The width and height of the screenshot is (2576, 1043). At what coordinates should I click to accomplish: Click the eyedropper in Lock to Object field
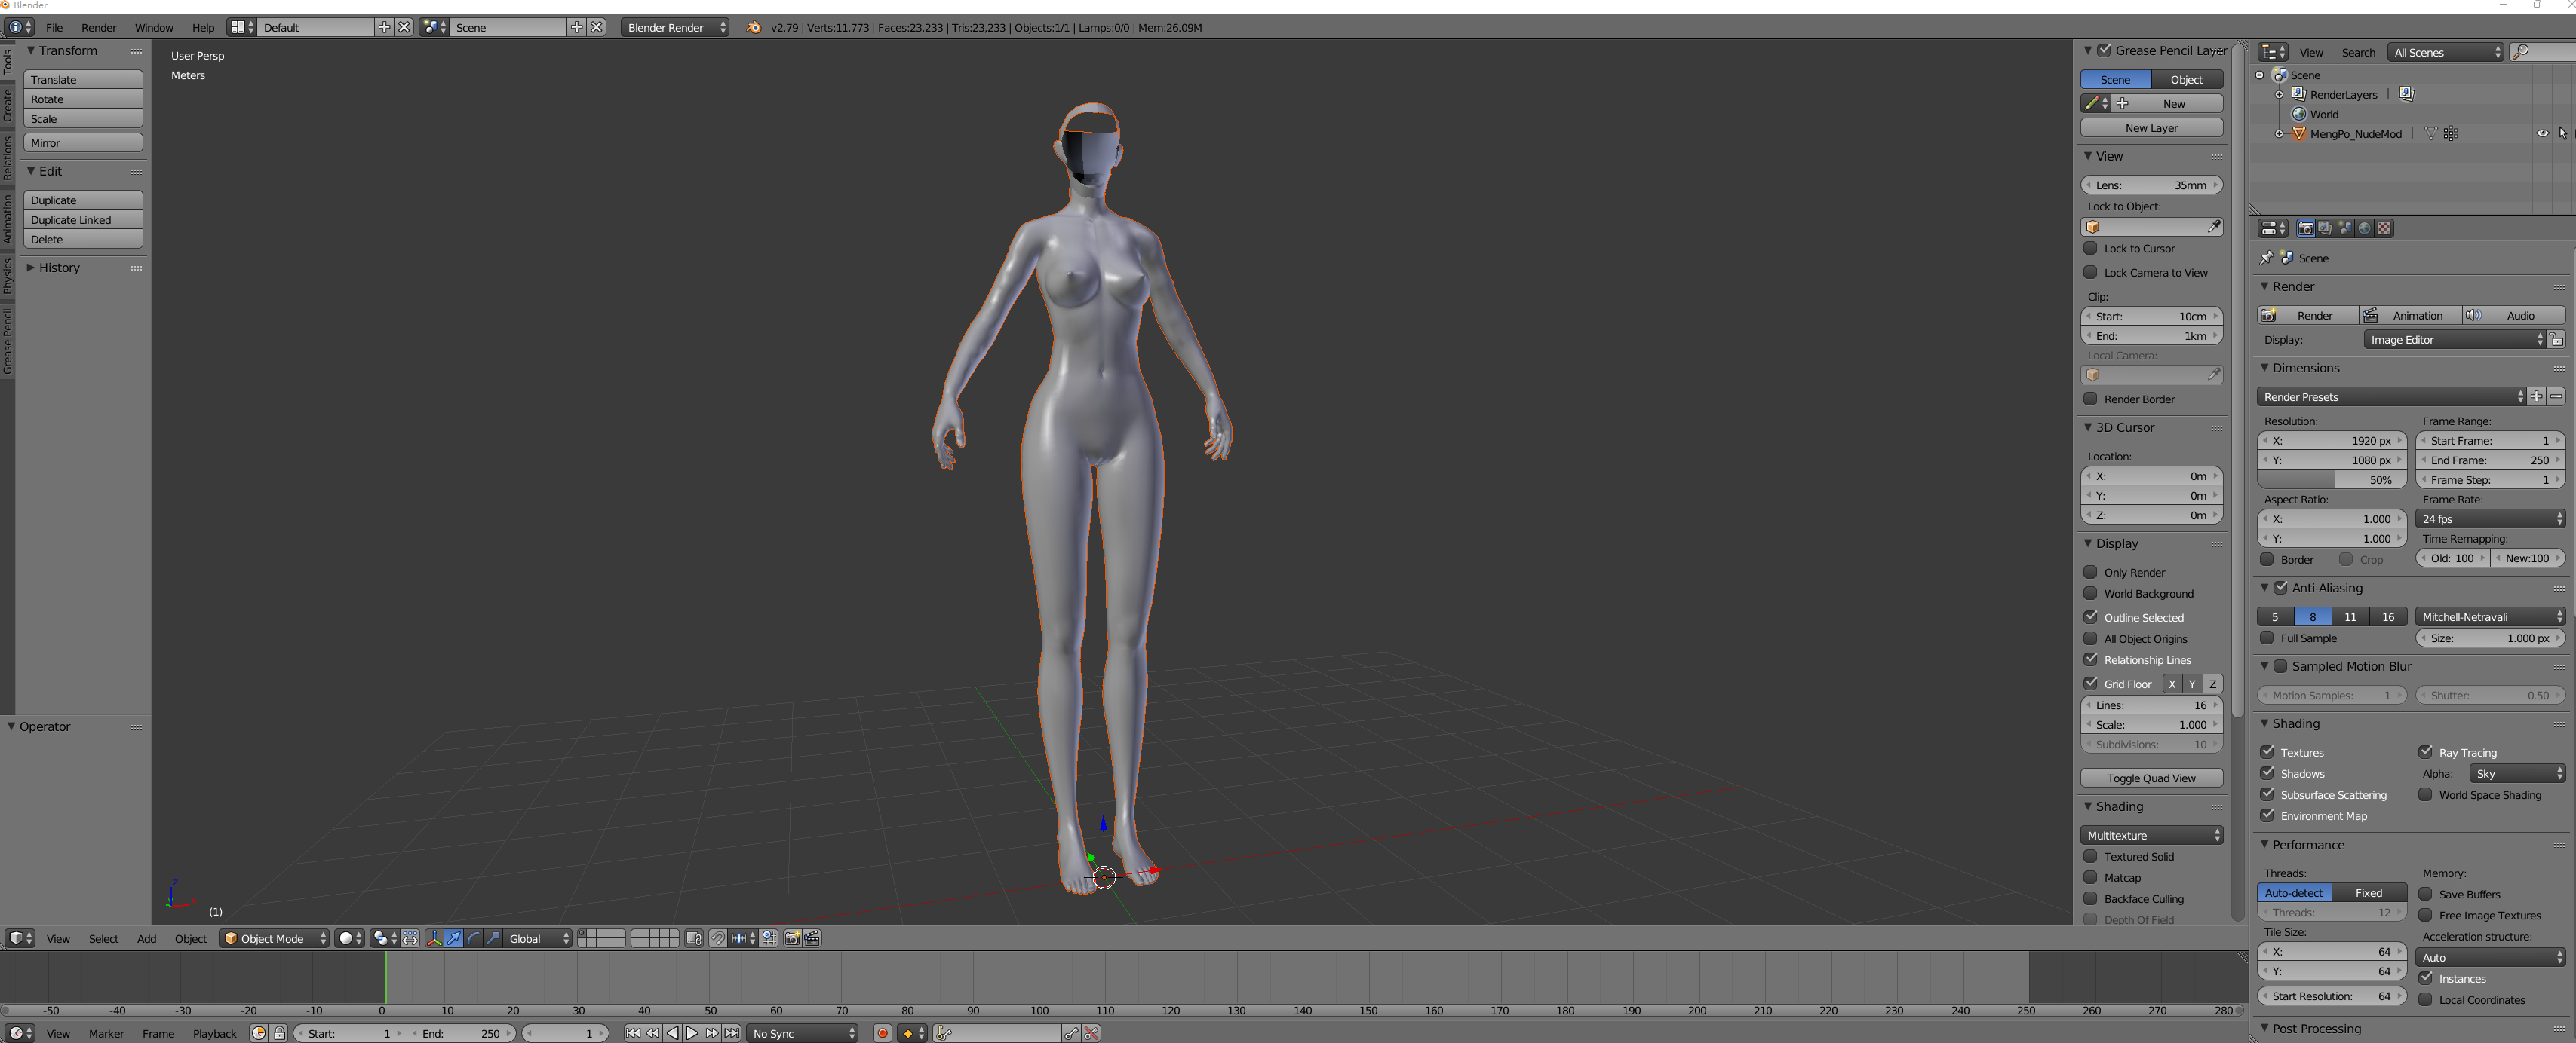pyautogui.click(x=2214, y=227)
